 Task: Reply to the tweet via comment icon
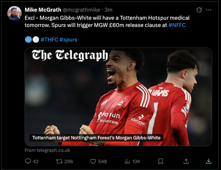coord(28,161)
